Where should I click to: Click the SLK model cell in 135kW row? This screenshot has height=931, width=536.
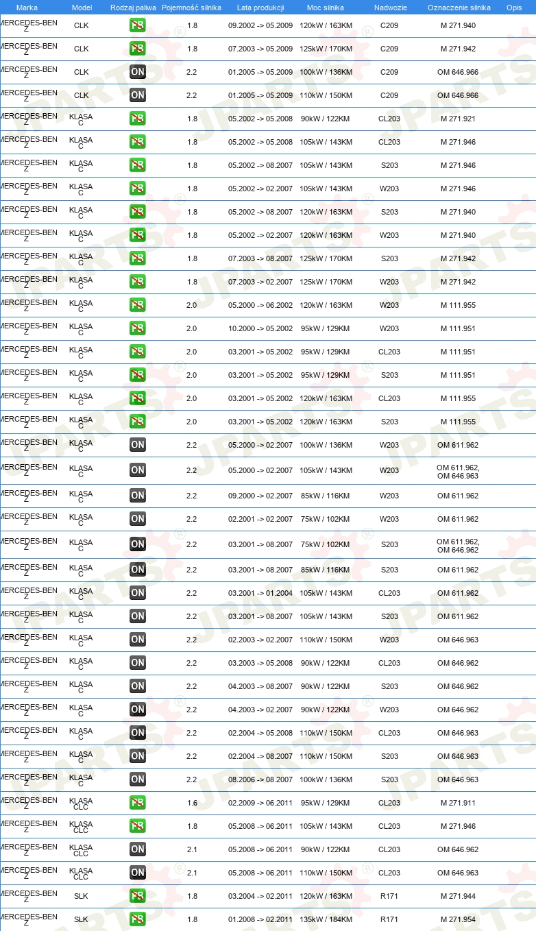pyautogui.click(x=81, y=919)
